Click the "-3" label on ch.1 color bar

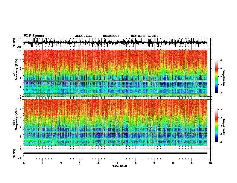[221, 60]
